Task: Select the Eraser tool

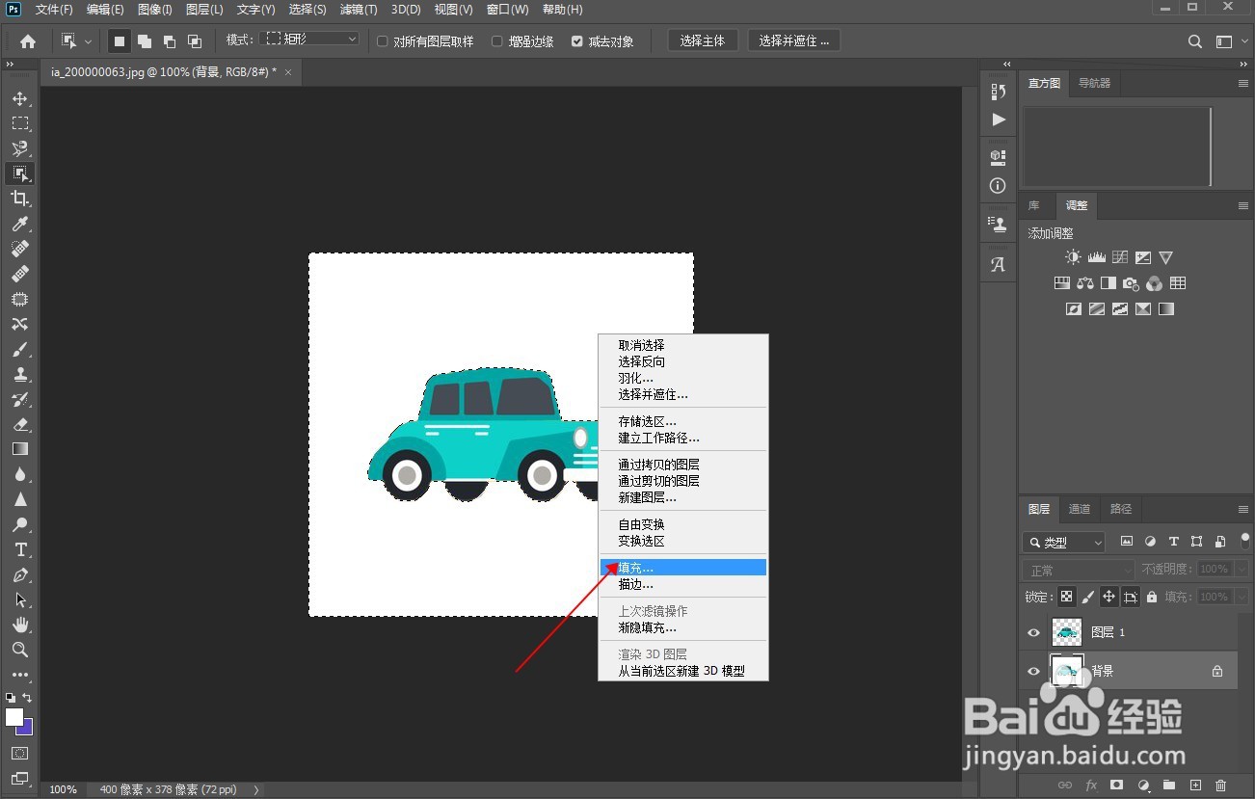Action: coord(19,424)
